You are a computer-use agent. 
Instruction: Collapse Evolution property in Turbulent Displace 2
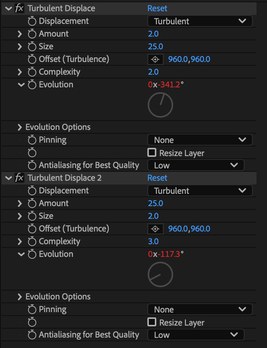(x=21, y=254)
